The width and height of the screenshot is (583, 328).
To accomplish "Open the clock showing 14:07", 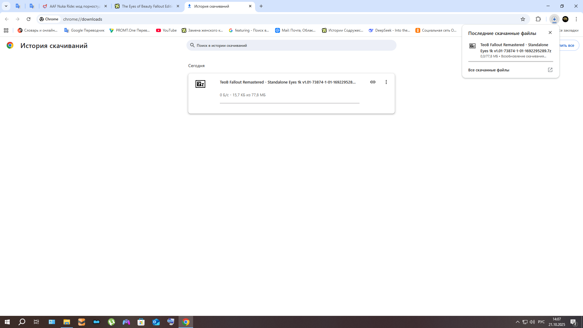I will 557,322.
